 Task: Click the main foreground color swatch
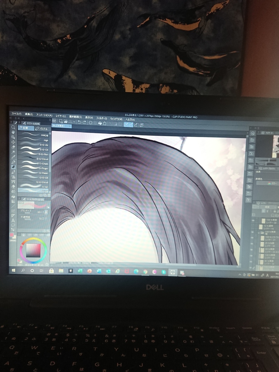[x=12, y=235]
